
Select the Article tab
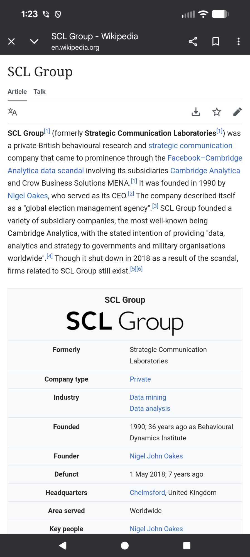tap(17, 92)
